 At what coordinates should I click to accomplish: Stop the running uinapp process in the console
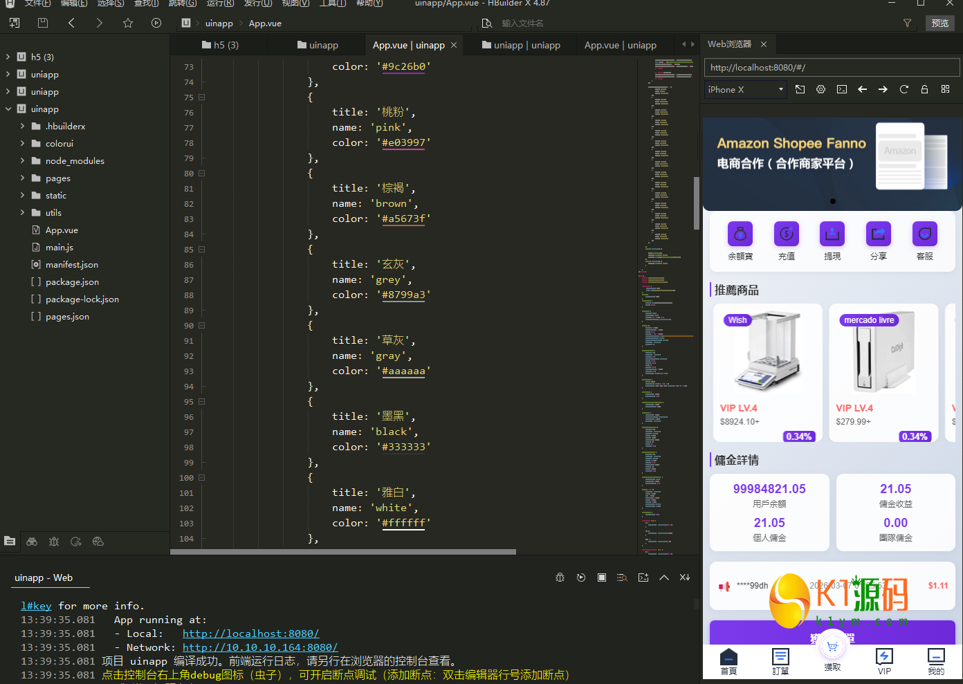tap(602, 577)
